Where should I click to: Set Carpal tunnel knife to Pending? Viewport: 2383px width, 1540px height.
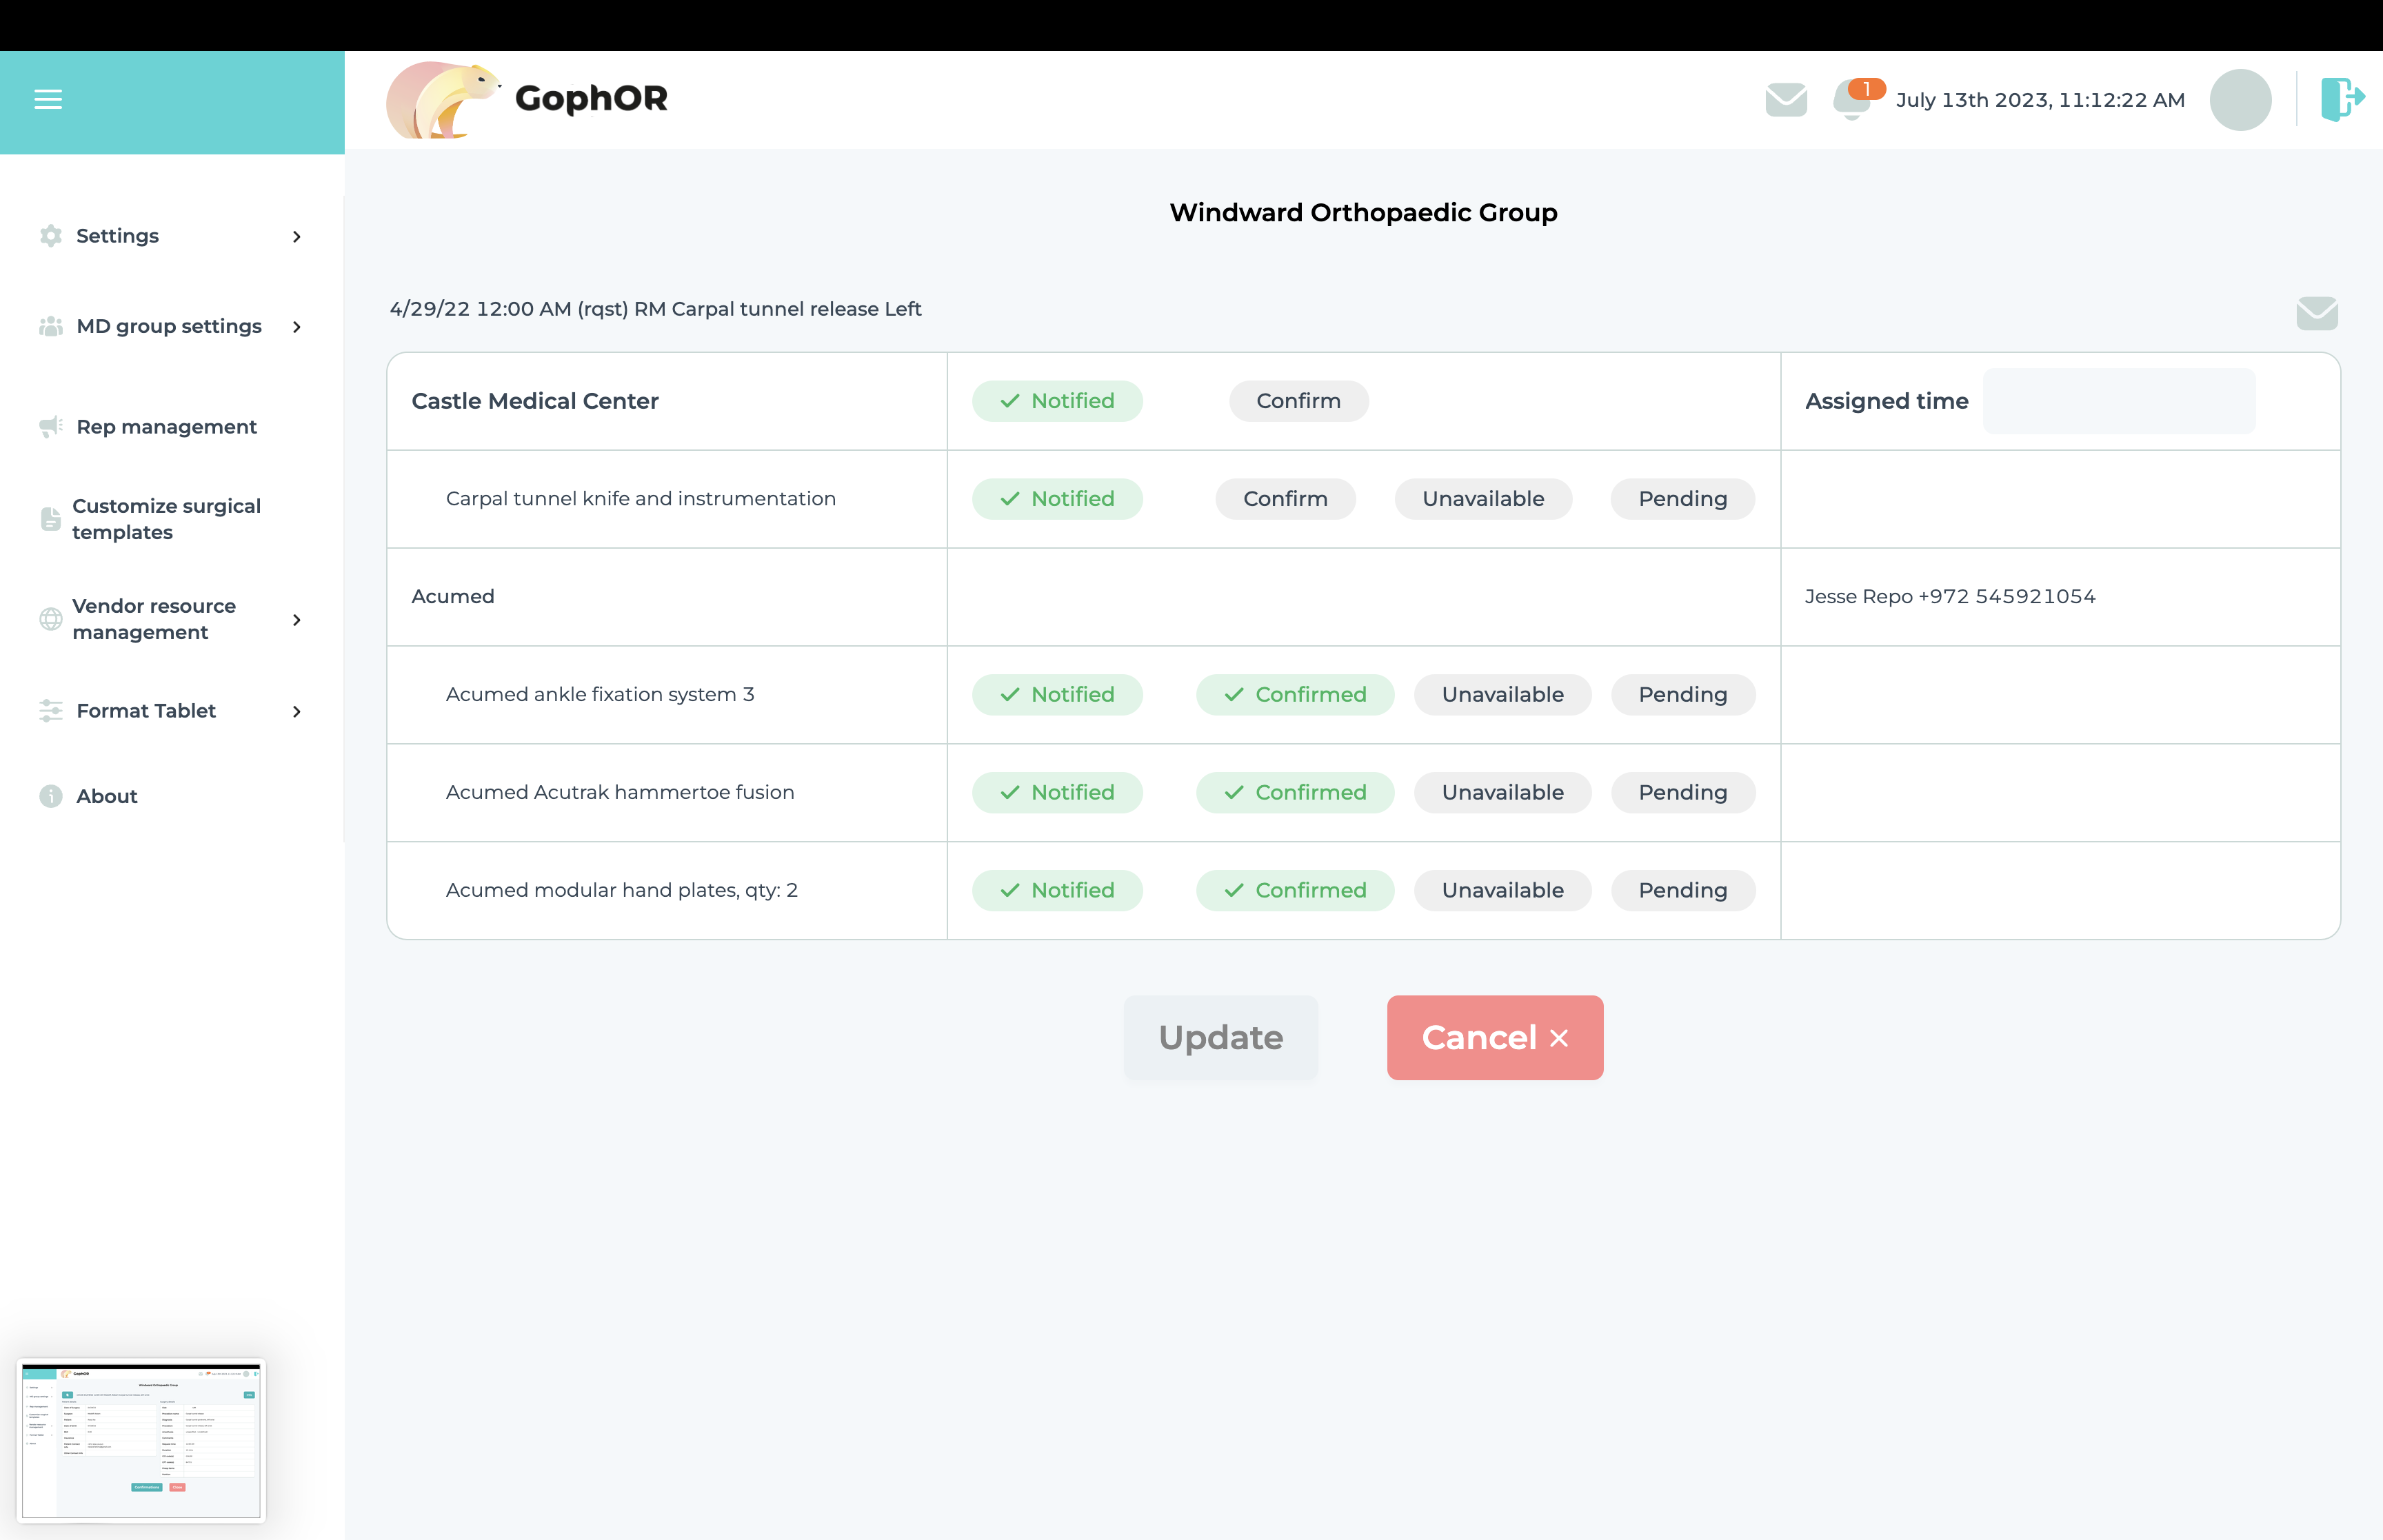(1682, 499)
